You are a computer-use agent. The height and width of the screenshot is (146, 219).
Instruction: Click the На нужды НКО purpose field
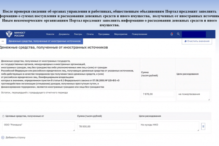point(169,126)
